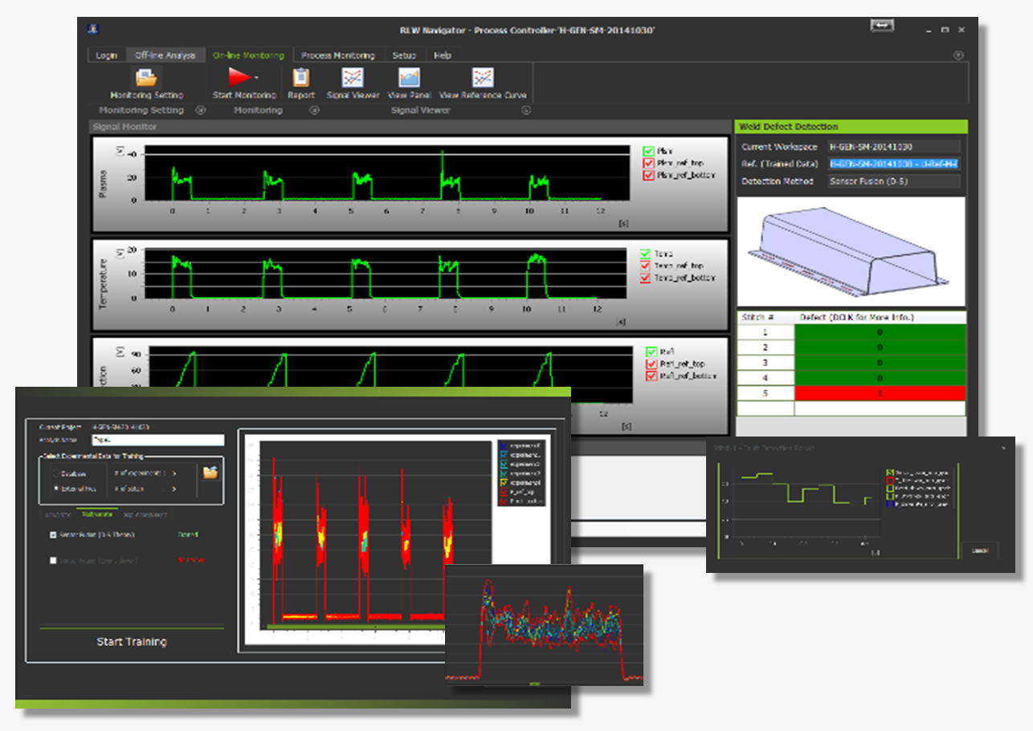Click stitch 3 defect green cell
The width and height of the screenshot is (1033, 731).
pyautogui.click(x=880, y=363)
